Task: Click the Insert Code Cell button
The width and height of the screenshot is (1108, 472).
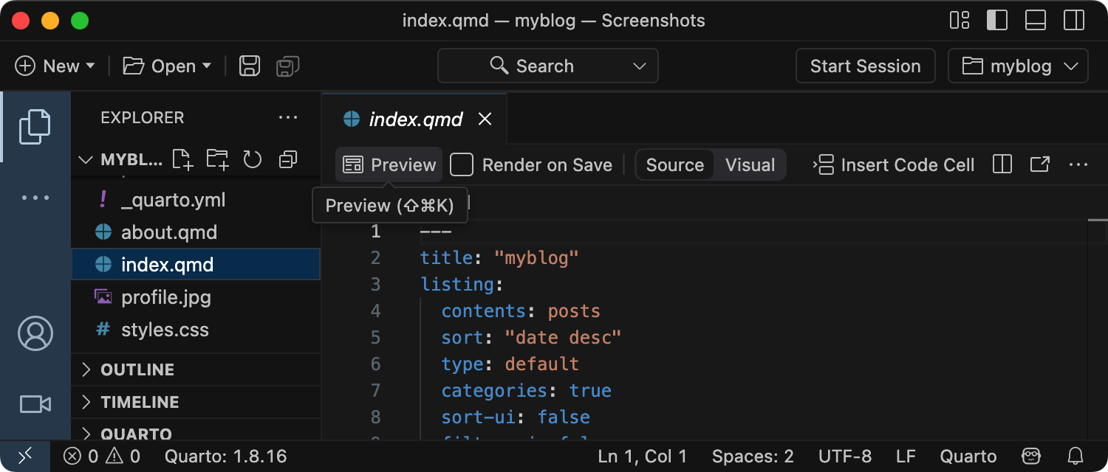Action: [895, 164]
